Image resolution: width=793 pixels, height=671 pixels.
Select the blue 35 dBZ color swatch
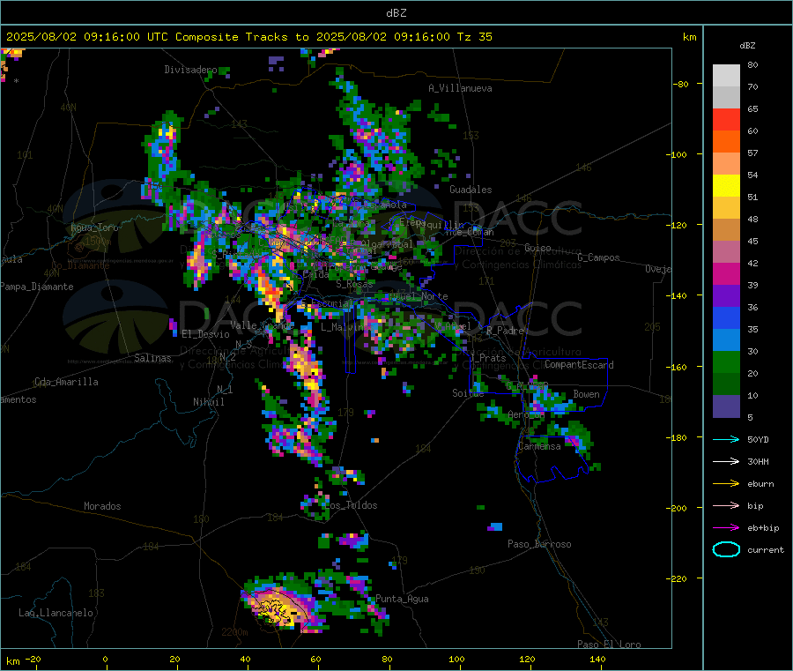(726, 317)
